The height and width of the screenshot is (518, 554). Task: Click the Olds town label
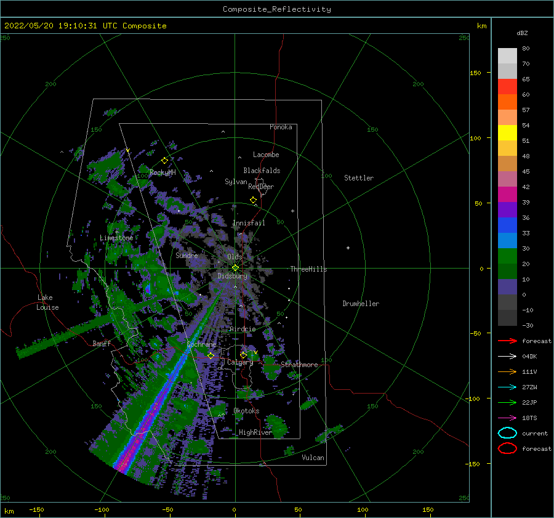[235, 257]
